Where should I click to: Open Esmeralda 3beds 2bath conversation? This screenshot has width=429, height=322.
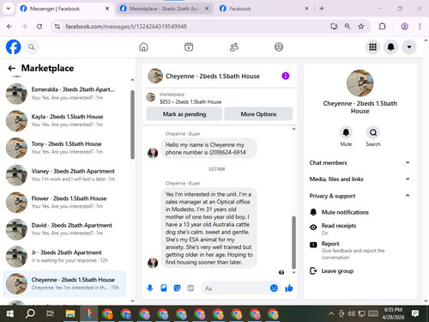(65, 94)
